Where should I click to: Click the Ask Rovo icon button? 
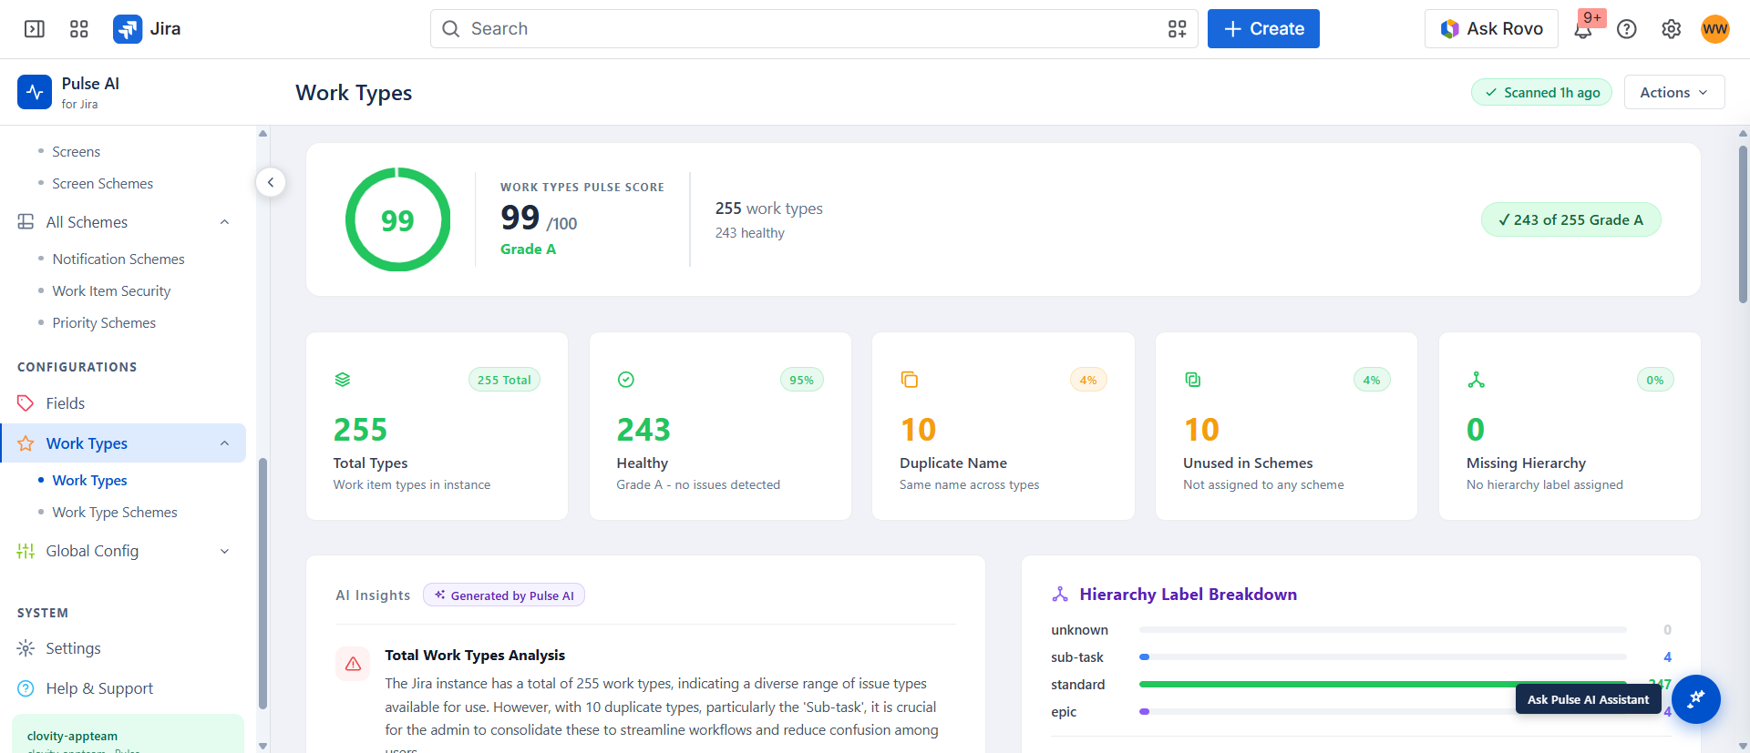(1491, 29)
